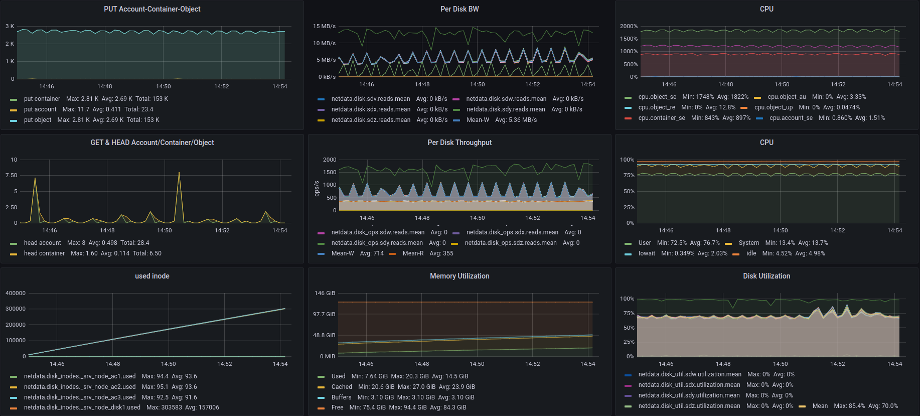
Task: Change color of the cpu.object_se legend swatch
Action: pyautogui.click(x=628, y=97)
